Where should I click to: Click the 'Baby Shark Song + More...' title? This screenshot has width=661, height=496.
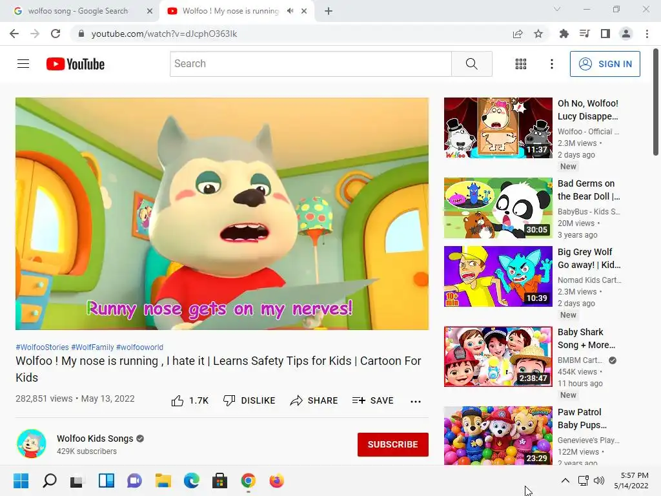[x=586, y=338]
